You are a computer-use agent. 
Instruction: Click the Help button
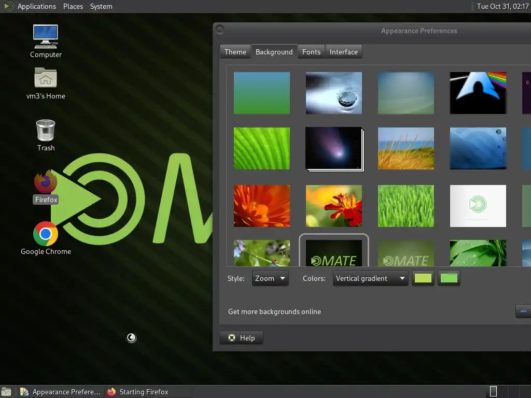pos(241,338)
